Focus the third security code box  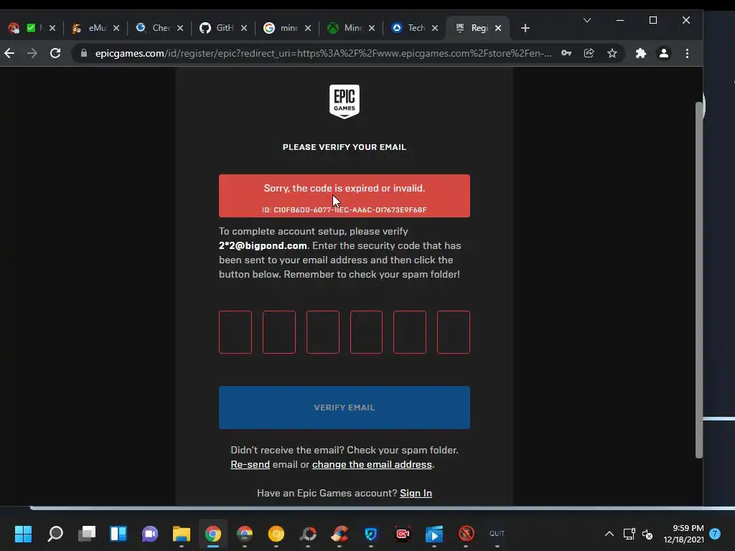click(322, 331)
